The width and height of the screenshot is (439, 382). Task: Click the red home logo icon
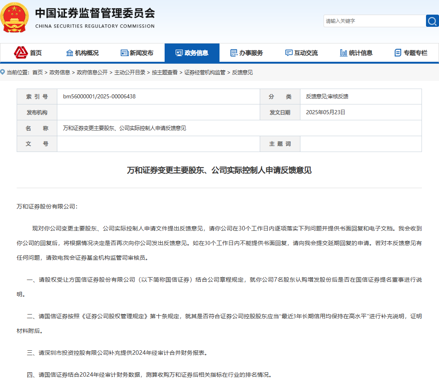click(x=21, y=52)
